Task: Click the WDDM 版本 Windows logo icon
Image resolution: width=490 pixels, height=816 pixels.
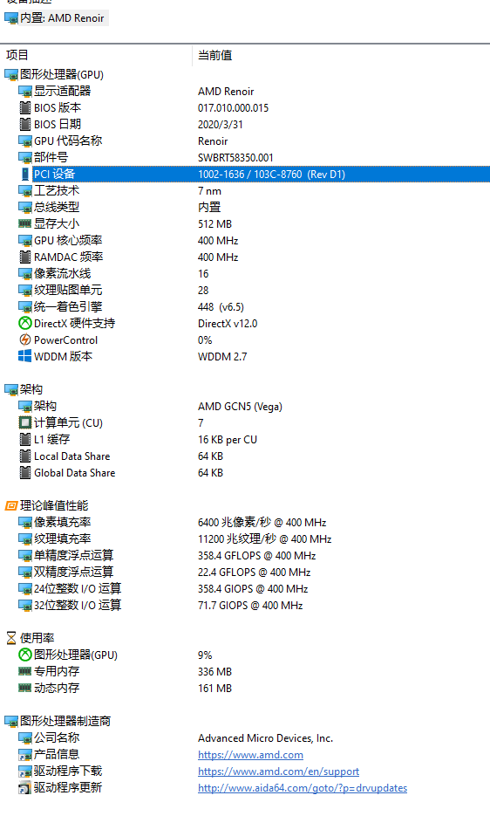Action: click(x=25, y=356)
